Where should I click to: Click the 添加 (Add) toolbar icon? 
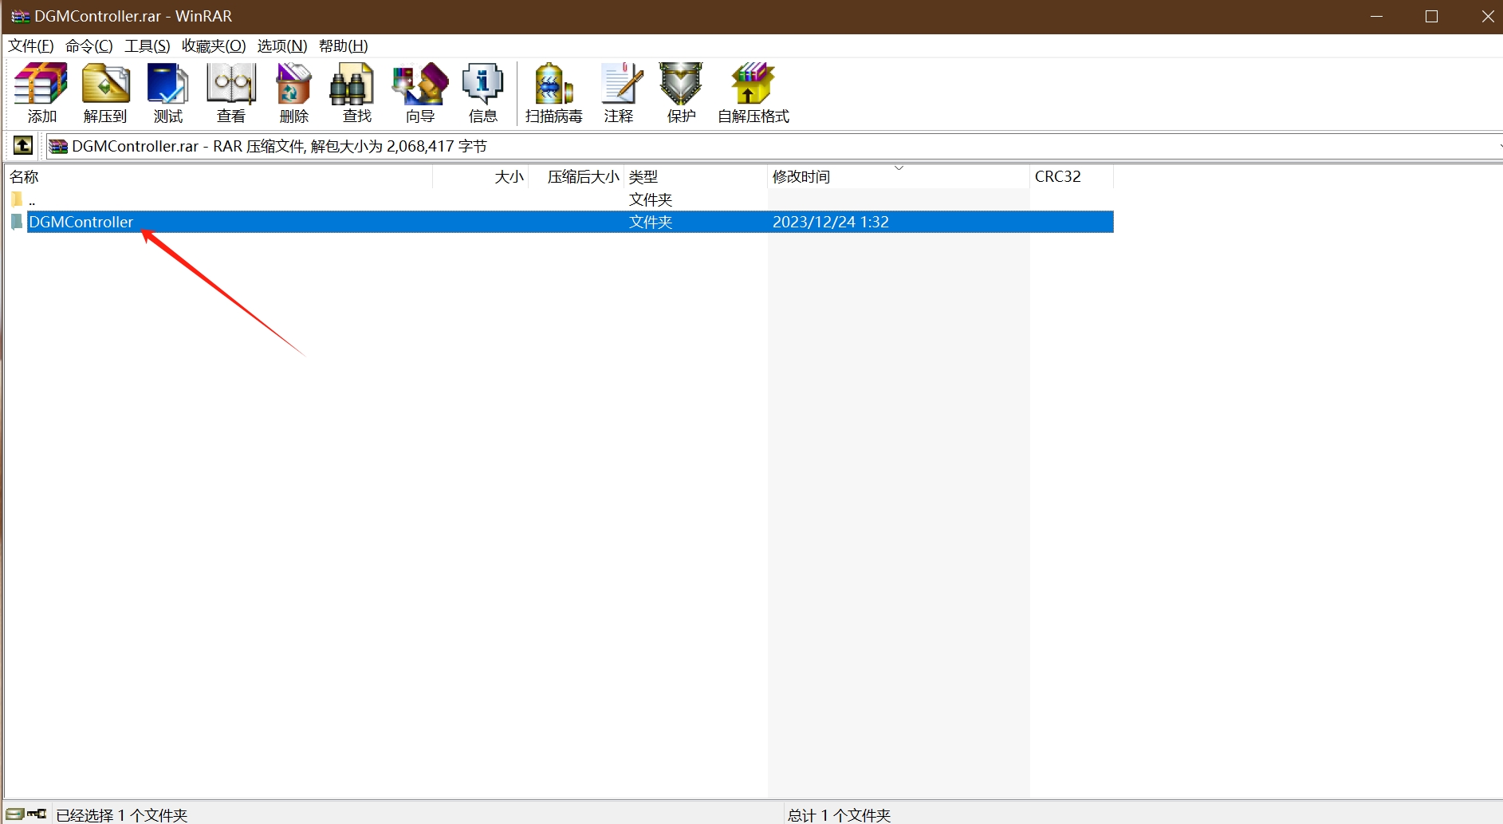[x=41, y=84]
